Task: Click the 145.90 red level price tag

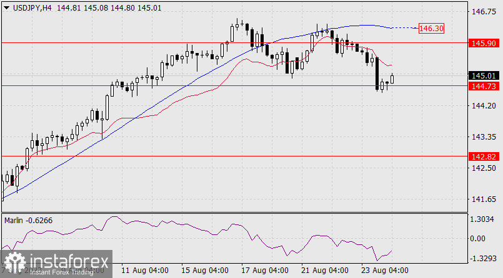Action: (x=484, y=43)
